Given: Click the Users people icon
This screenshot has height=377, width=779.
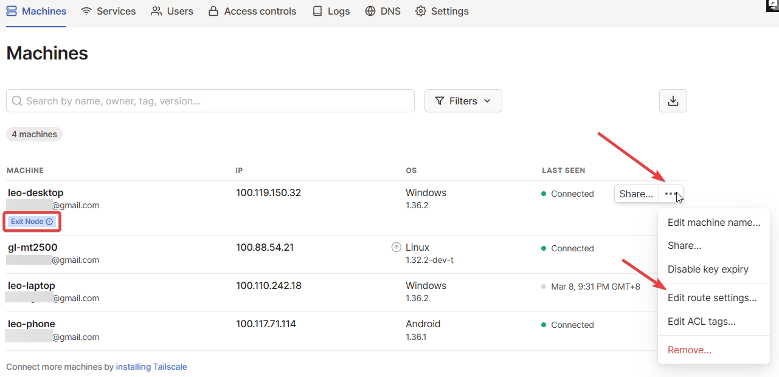Looking at the screenshot, I should [157, 12].
